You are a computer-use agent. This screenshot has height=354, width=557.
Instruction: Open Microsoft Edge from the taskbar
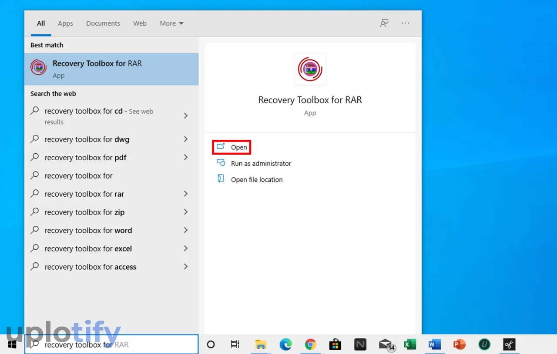pos(285,344)
